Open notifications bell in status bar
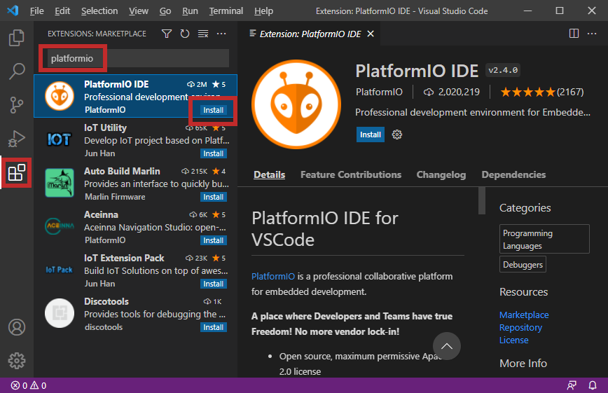608x393 pixels. pos(593,385)
